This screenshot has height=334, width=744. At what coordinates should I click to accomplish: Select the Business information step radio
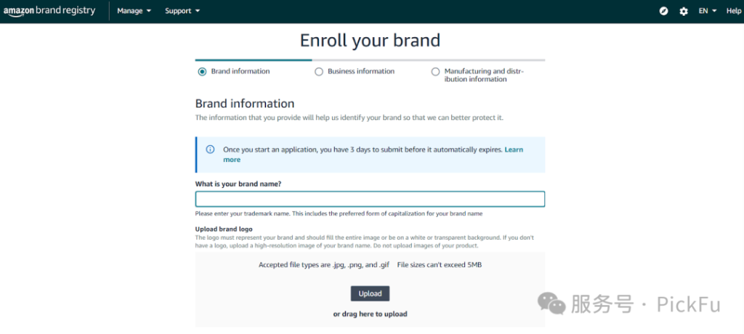click(x=319, y=72)
